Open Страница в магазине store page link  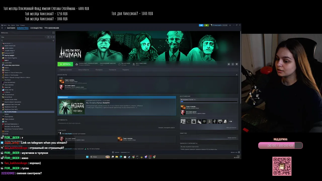(66, 70)
